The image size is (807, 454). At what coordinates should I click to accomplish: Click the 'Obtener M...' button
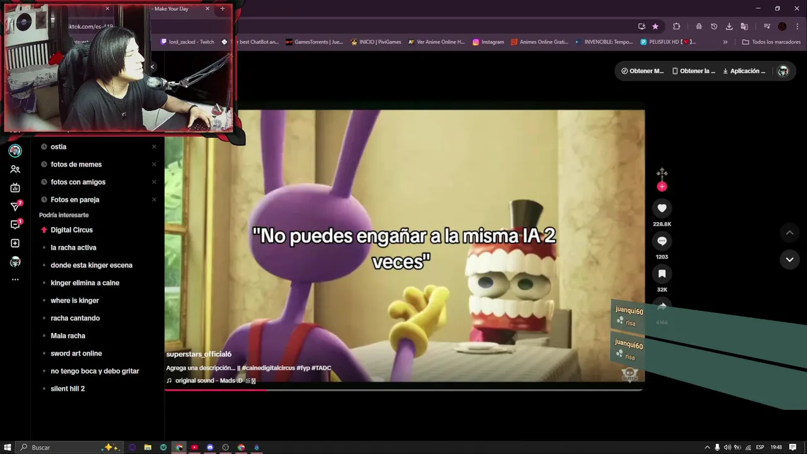[x=642, y=71]
